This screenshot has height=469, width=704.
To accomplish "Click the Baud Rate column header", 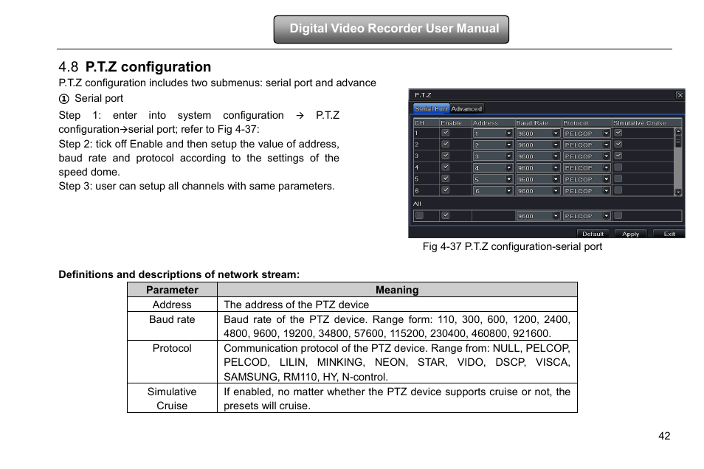I will (x=533, y=122).
